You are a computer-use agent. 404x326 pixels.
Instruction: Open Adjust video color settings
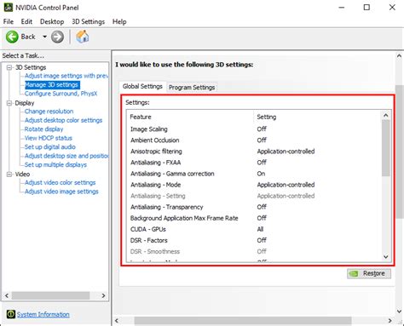pyautogui.click(x=60, y=182)
